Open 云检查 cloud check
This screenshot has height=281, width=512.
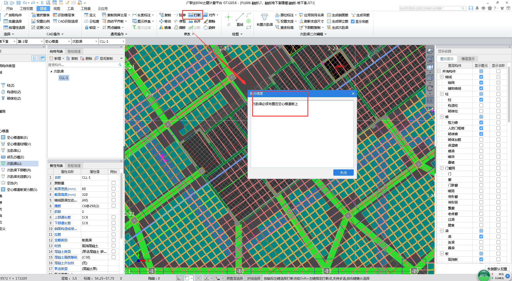pos(92,21)
